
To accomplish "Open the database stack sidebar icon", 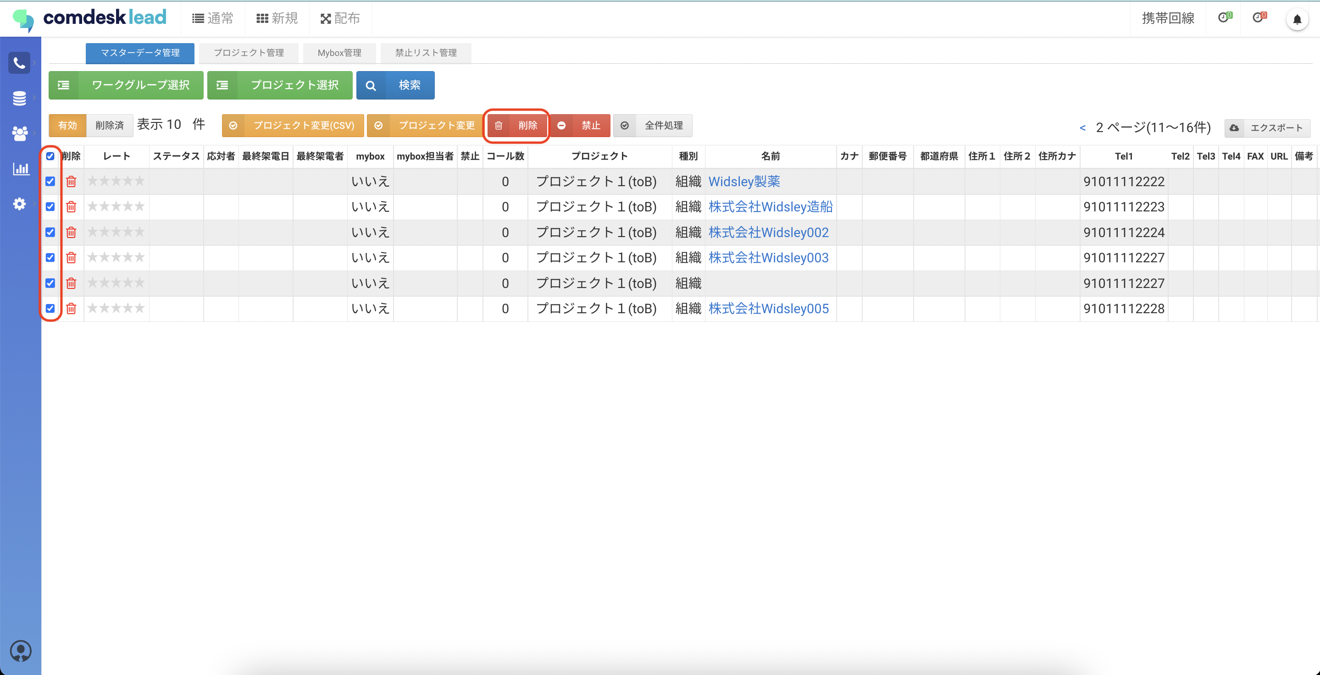I will [x=19, y=98].
